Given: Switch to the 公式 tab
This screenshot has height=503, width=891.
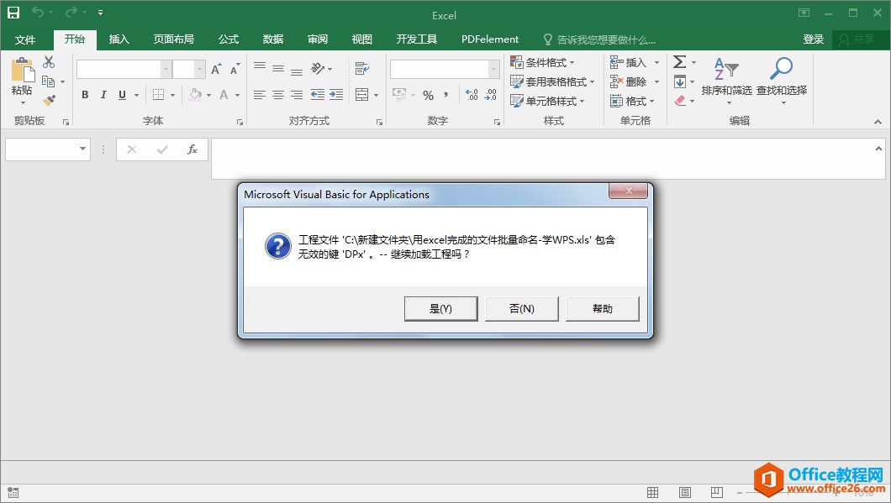Looking at the screenshot, I should point(229,39).
